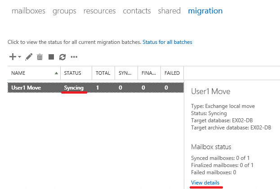Click the pencil edit icon
This screenshot has width=280, height=189.
point(29,57)
